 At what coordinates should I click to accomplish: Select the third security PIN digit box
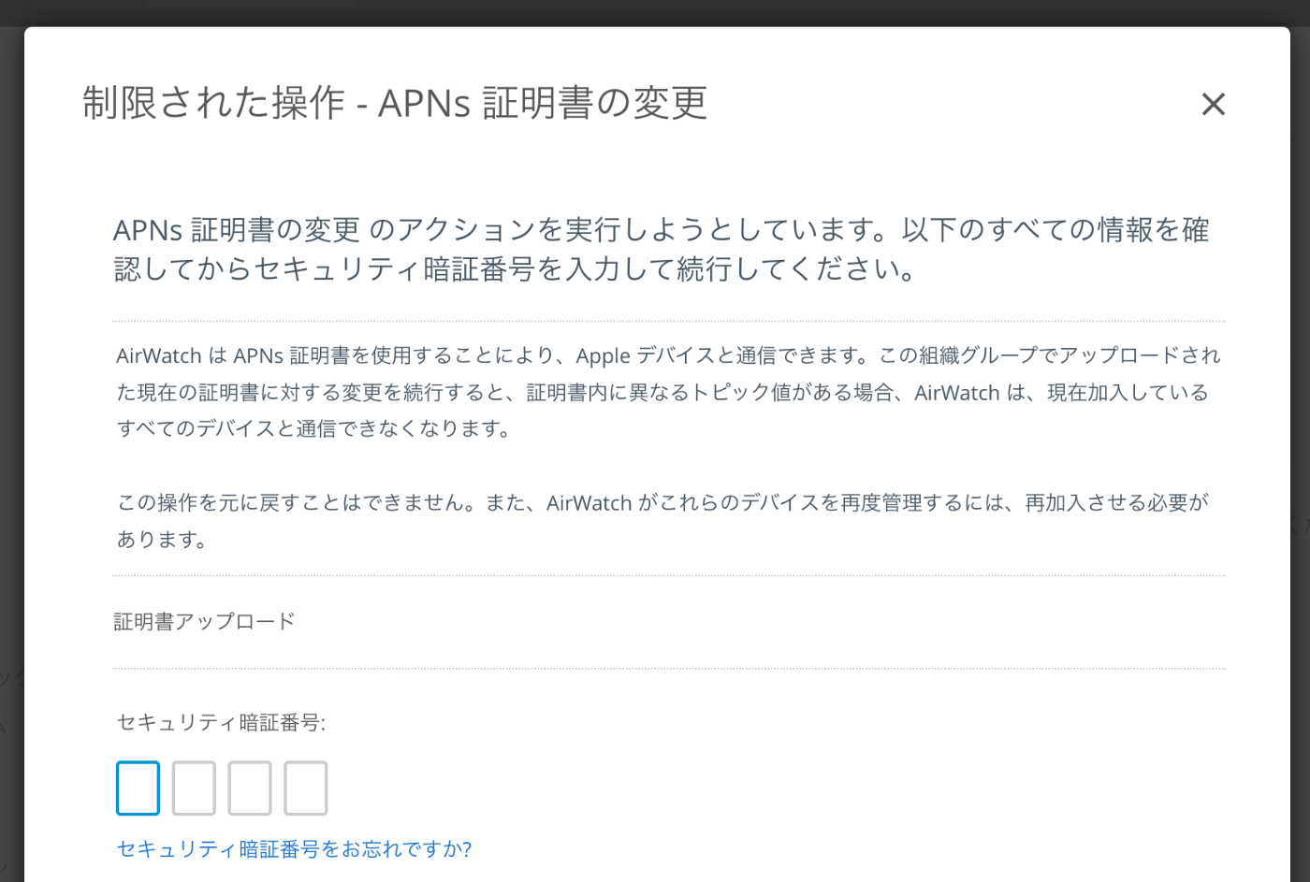click(250, 788)
